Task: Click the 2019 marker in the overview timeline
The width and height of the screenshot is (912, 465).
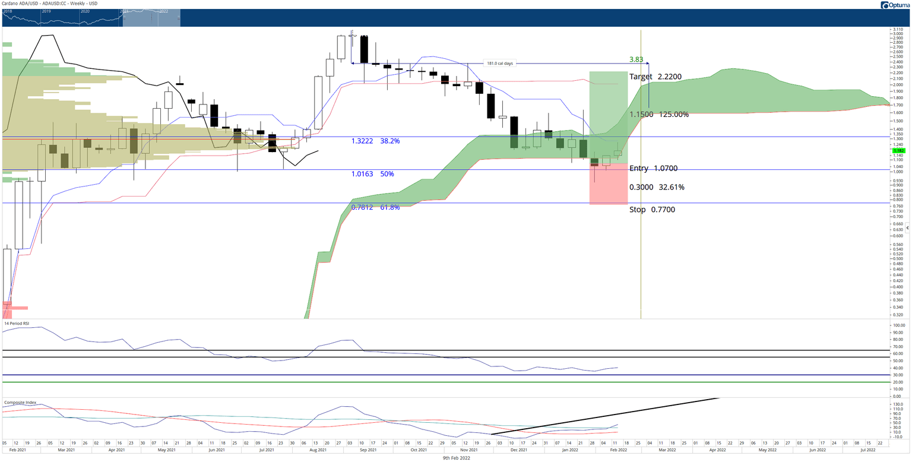Action: 46,11
